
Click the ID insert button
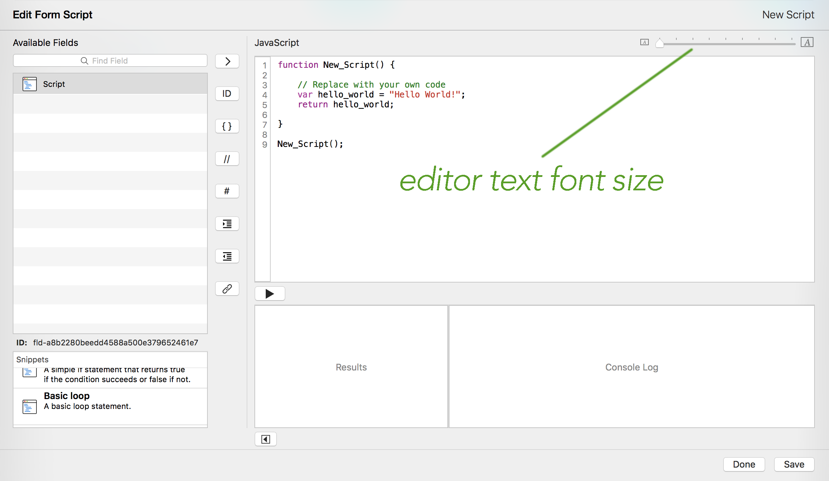click(227, 94)
